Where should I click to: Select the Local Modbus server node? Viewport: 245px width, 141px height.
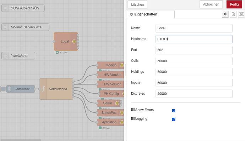point(66,41)
